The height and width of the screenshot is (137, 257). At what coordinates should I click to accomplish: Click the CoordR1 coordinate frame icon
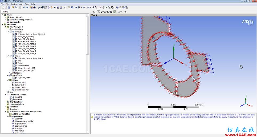[14, 97]
